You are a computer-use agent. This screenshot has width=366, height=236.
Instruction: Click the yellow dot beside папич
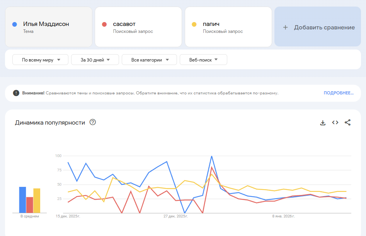194,24
